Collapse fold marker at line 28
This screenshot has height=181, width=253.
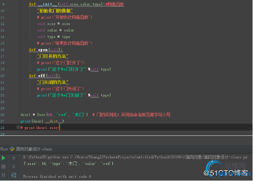click(18, 127)
